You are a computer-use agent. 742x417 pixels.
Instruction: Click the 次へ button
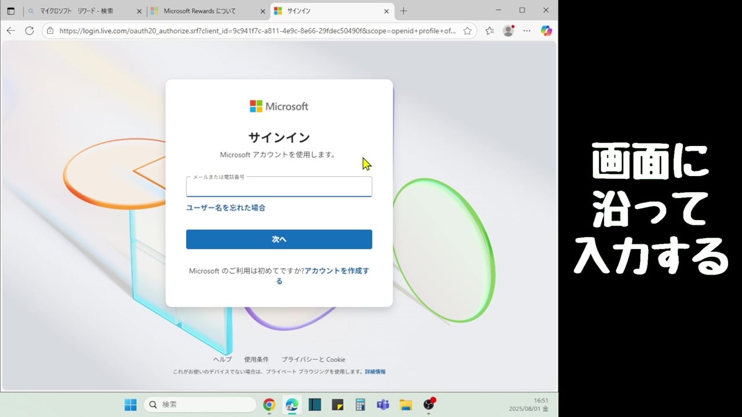279,239
